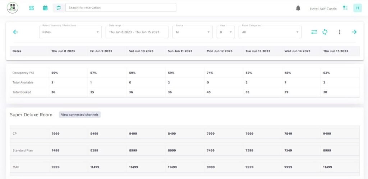Click View connected channels button

tap(80, 115)
